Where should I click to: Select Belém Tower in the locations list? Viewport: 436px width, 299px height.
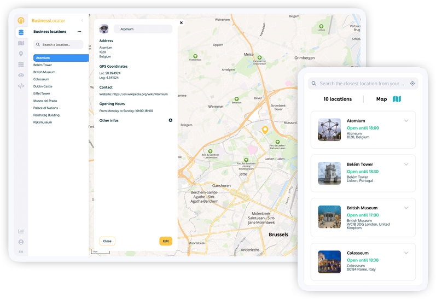43,65
